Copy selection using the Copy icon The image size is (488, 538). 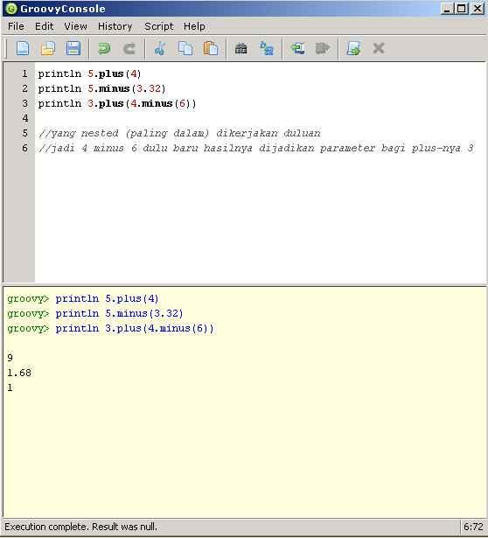coord(185,48)
